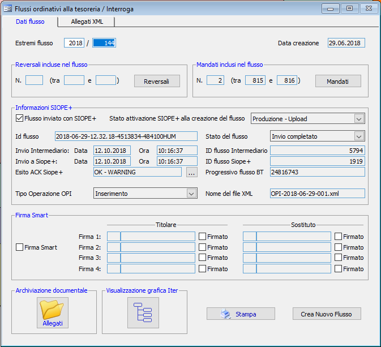Click the ellipsis button next to Esito ACK
The image size is (381, 347).
pos(192,172)
